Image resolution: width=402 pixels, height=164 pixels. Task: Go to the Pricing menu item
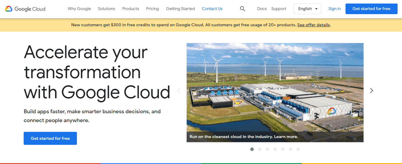[152, 9]
